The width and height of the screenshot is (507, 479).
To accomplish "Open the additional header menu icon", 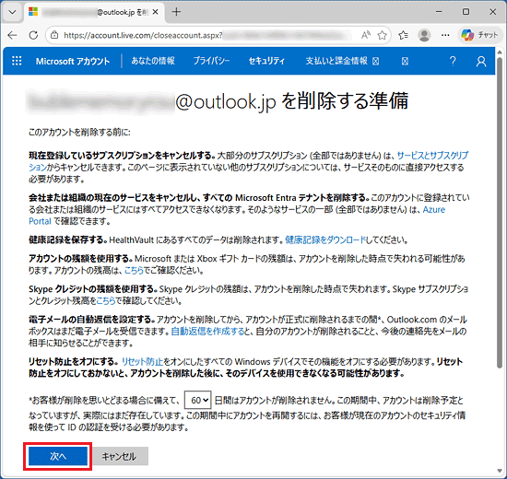I will tap(405, 61).
